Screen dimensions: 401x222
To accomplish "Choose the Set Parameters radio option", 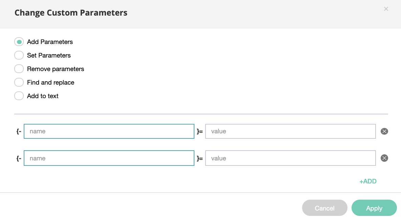I will tap(19, 56).
